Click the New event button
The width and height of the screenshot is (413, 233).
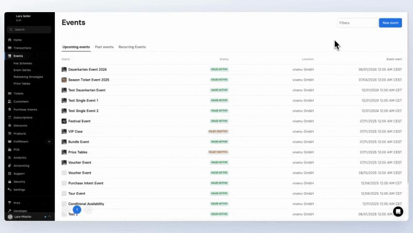tap(390, 23)
